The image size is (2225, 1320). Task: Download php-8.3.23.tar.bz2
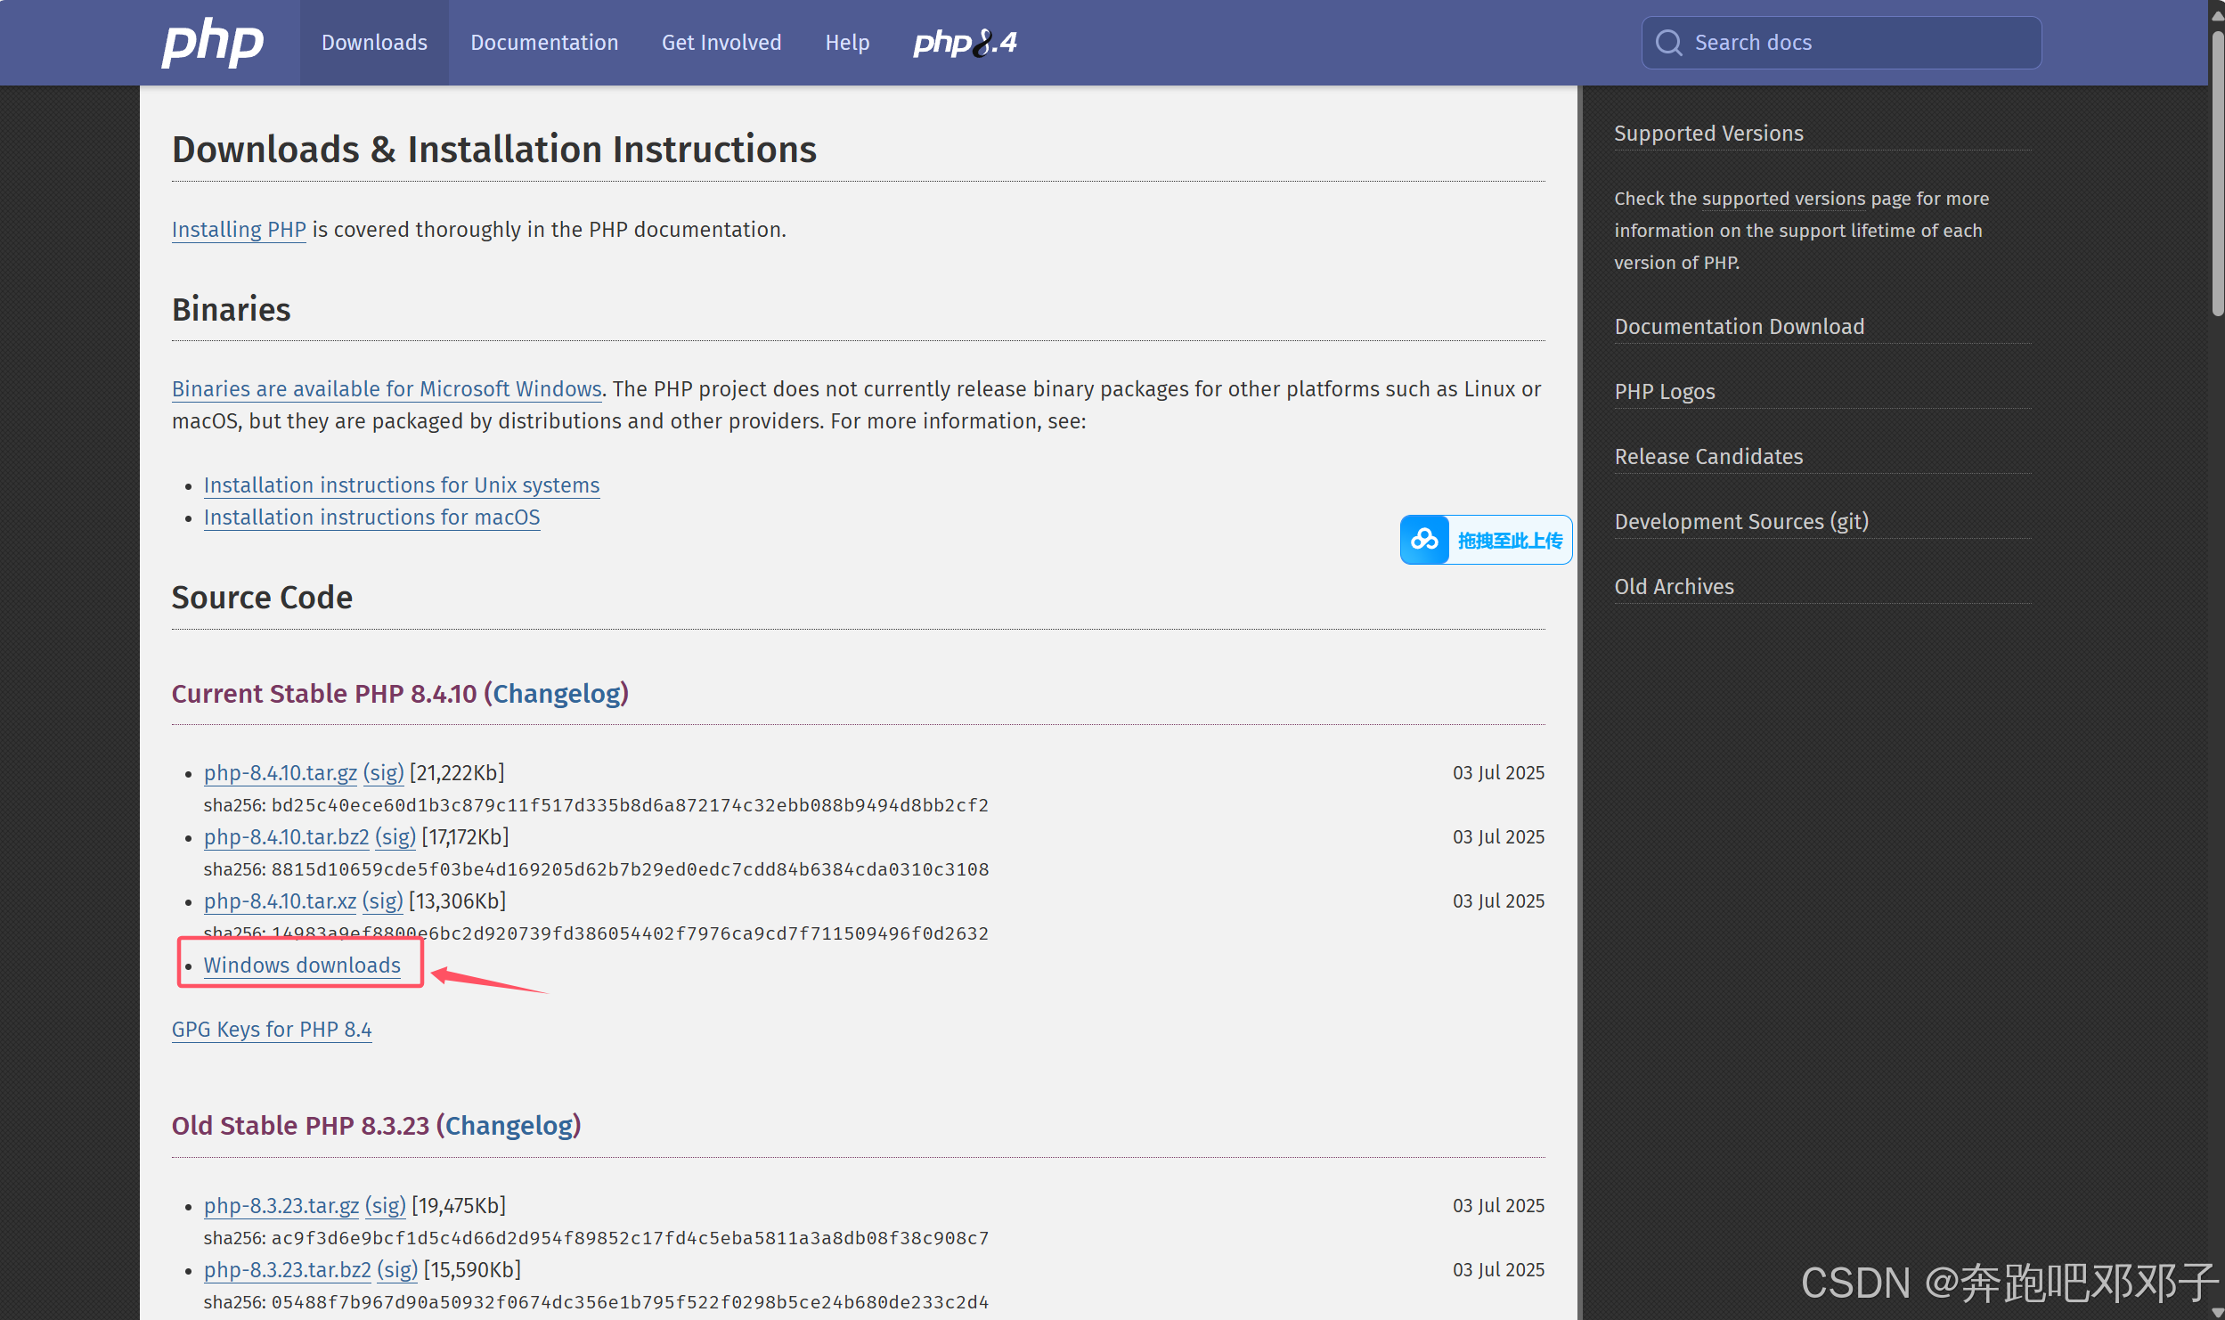click(287, 1270)
